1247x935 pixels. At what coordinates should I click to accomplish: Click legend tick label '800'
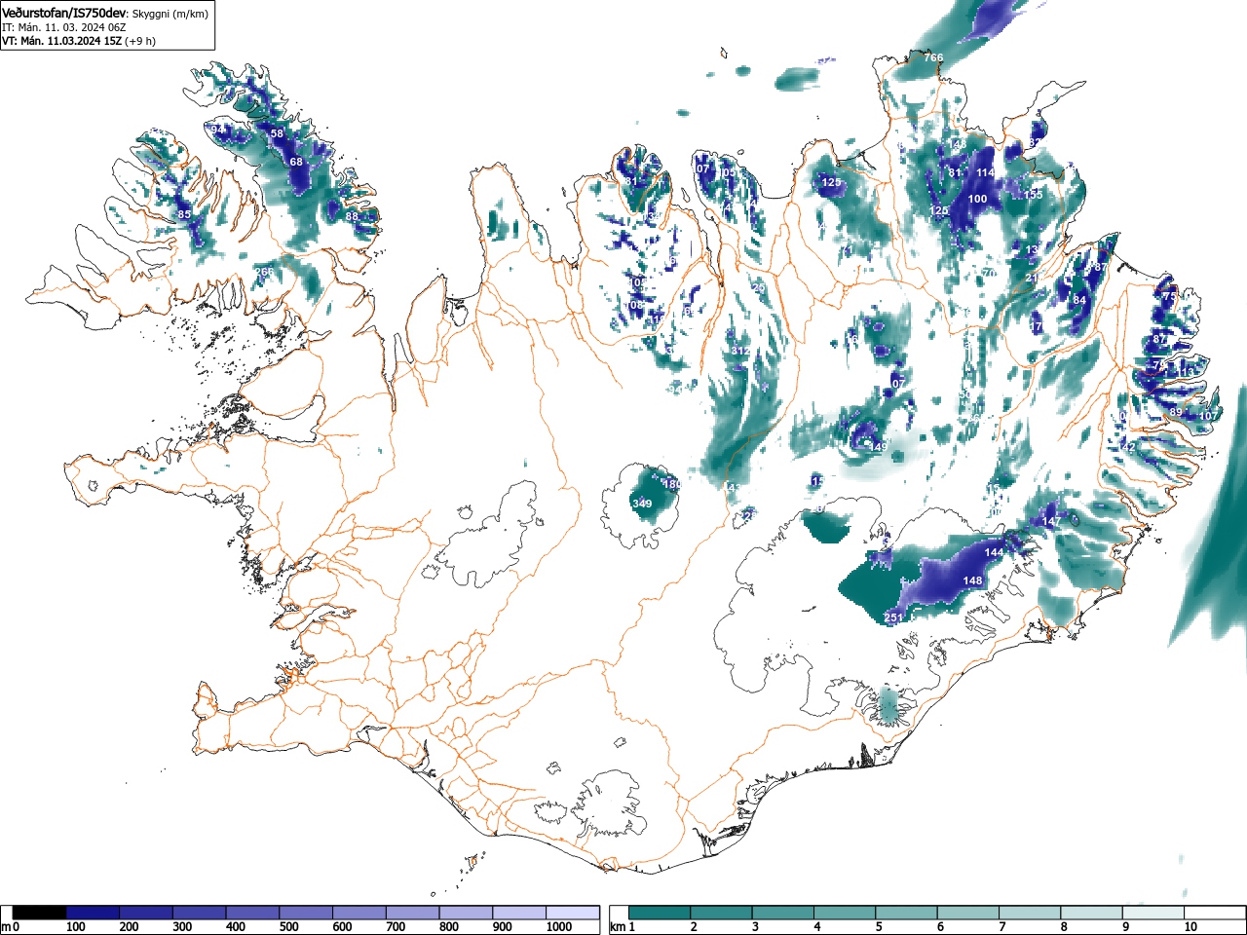(x=449, y=927)
